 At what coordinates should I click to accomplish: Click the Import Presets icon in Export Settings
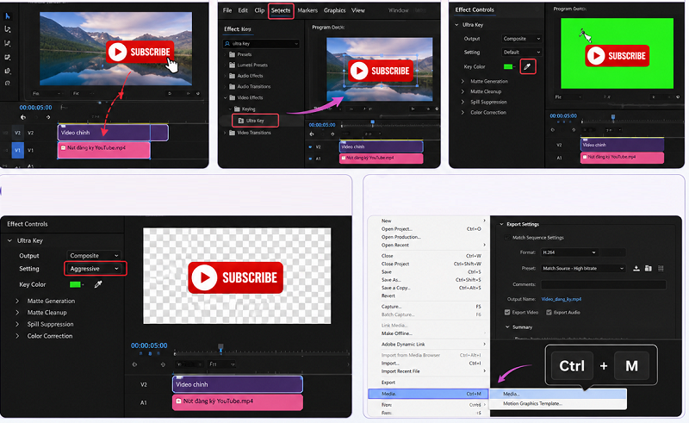tap(649, 268)
